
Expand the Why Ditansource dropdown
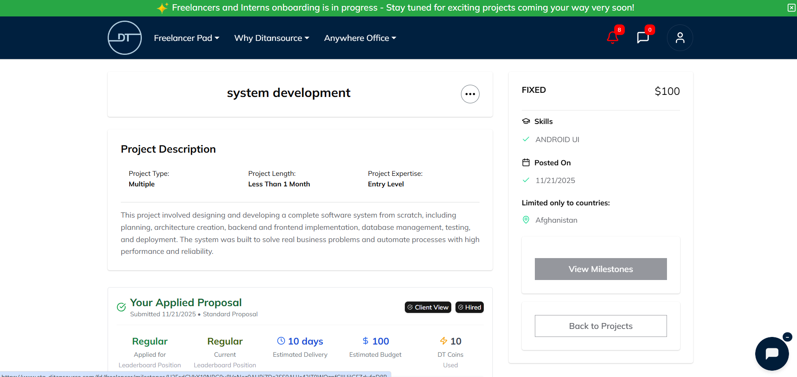click(x=271, y=38)
